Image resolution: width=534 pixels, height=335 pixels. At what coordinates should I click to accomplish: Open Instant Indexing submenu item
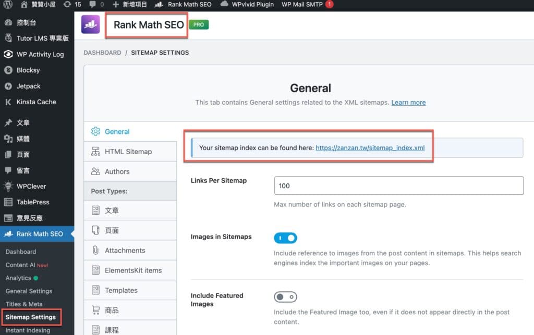click(28, 330)
